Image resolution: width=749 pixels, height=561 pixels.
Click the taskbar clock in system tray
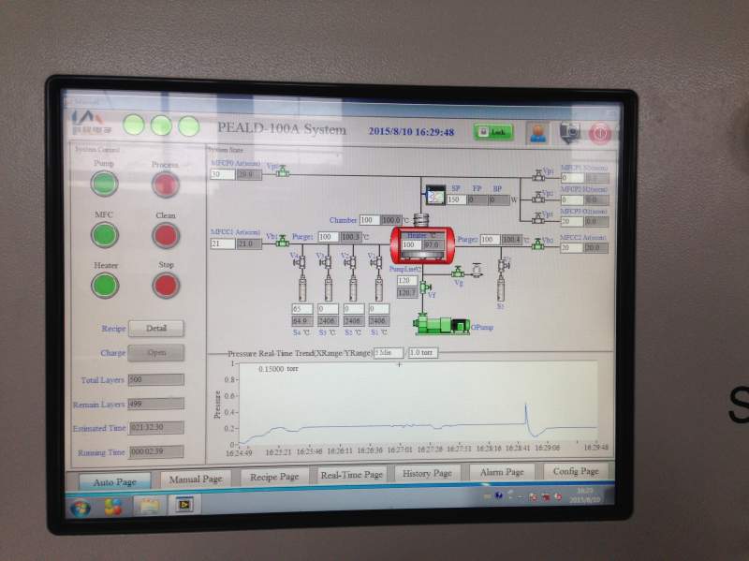click(x=584, y=495)
